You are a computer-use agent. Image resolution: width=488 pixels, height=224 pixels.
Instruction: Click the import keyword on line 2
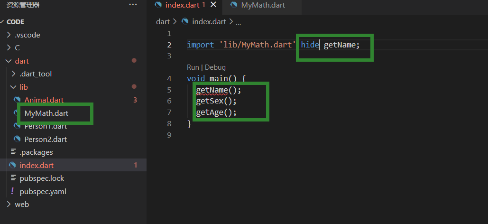point(200,45)
